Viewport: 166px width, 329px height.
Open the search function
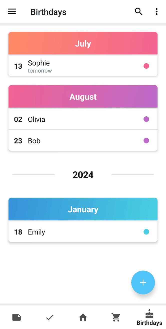tap(138, 12)
